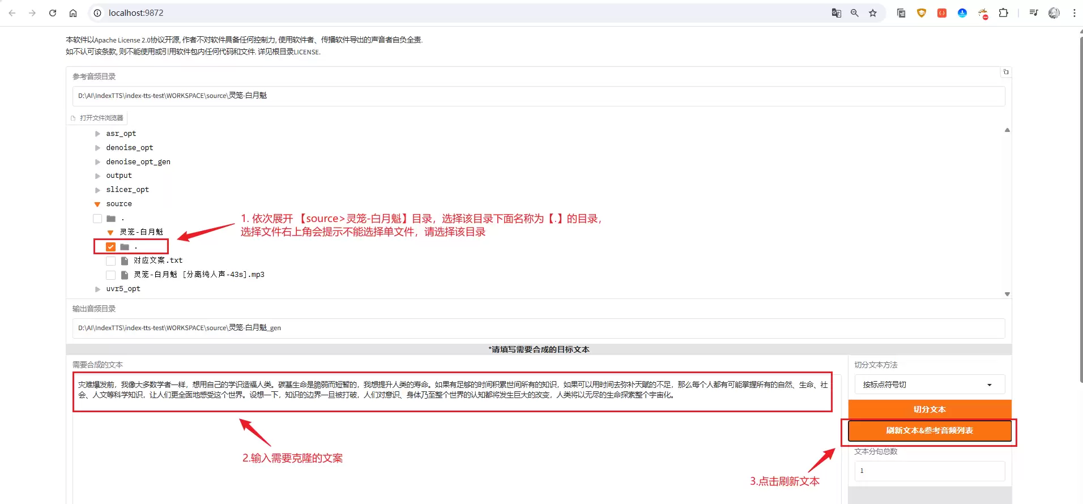1083x504 pixels.
Task: Click folder icon under 灵笼-白月魁
Action: (125, 247)
